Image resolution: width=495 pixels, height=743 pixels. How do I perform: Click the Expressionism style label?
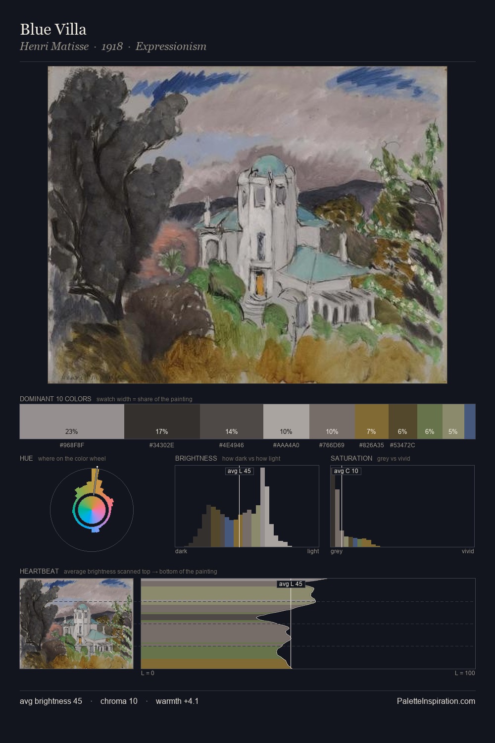coord(171,47)
